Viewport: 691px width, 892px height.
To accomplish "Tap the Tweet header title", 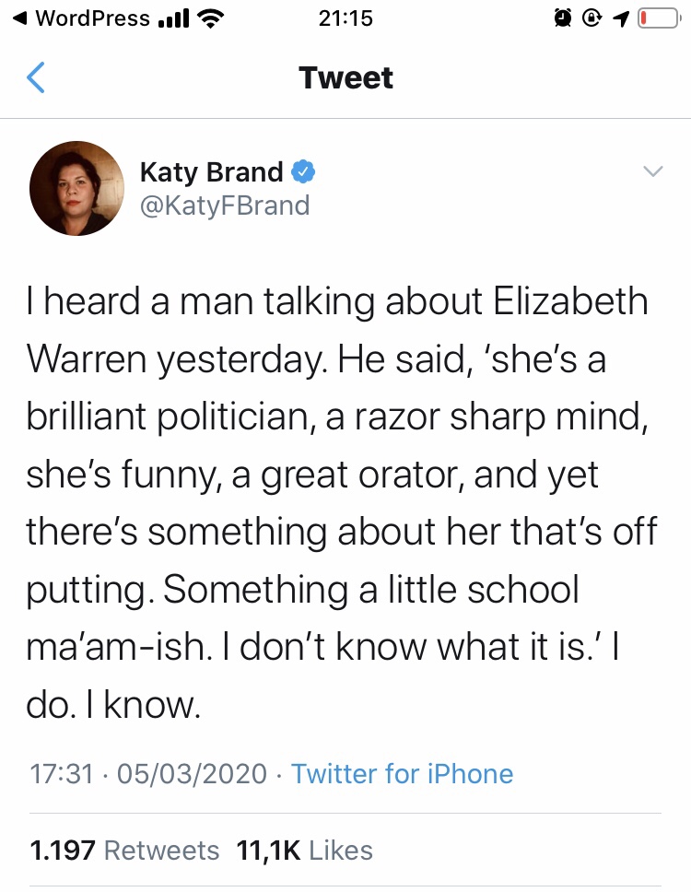I will (x=345, y=78).
